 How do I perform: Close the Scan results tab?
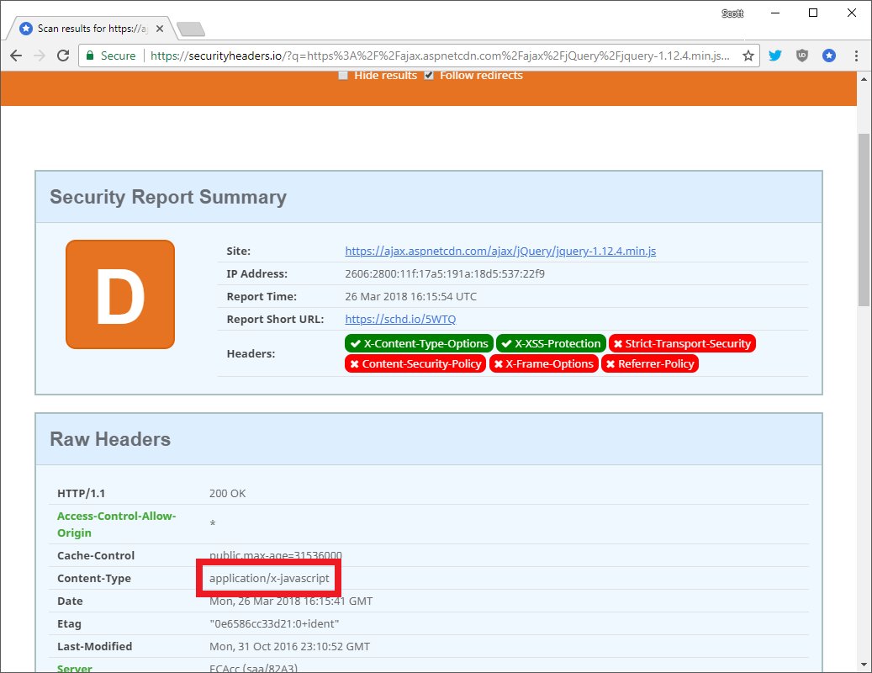[x=160, y=29]
